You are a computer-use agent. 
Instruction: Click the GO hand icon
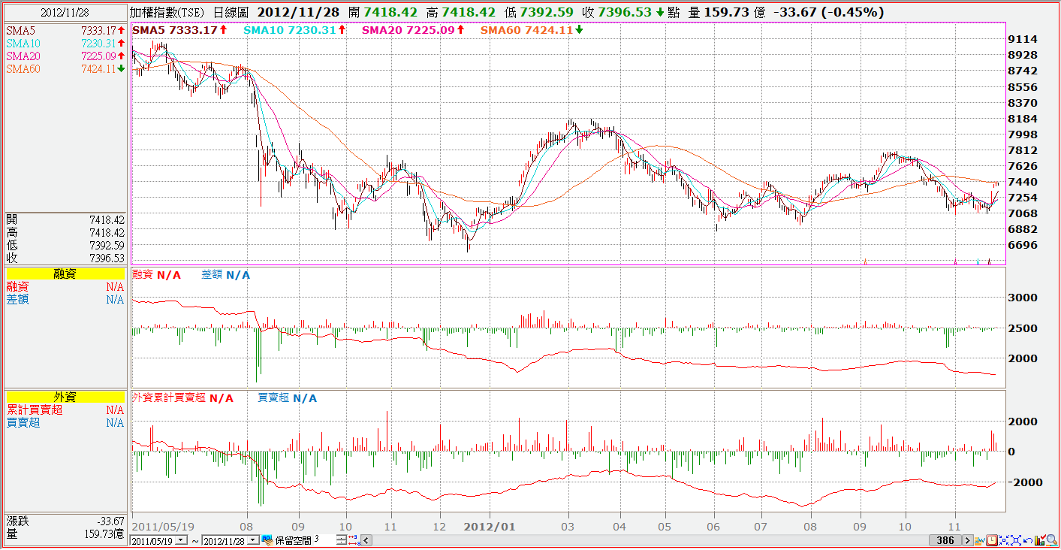pos(267,539)
